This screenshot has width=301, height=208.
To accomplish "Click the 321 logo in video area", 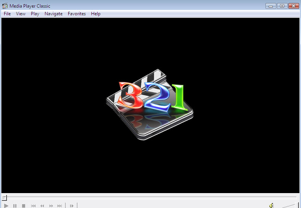I will click(x=150, y=105).
